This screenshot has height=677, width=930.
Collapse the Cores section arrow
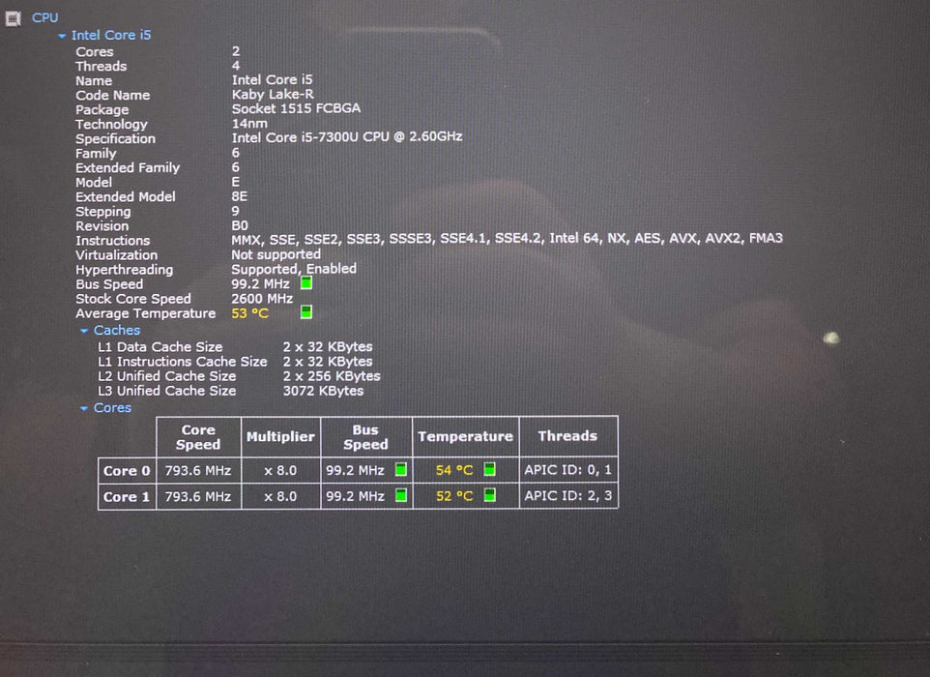(85, 408)
